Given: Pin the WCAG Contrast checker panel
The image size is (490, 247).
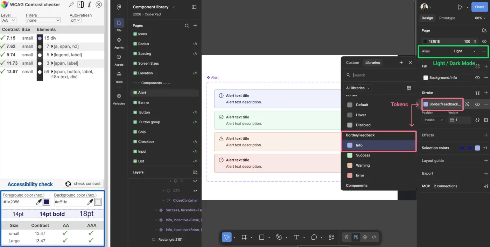Looking at the screenshot, I should tap(71, 5).
